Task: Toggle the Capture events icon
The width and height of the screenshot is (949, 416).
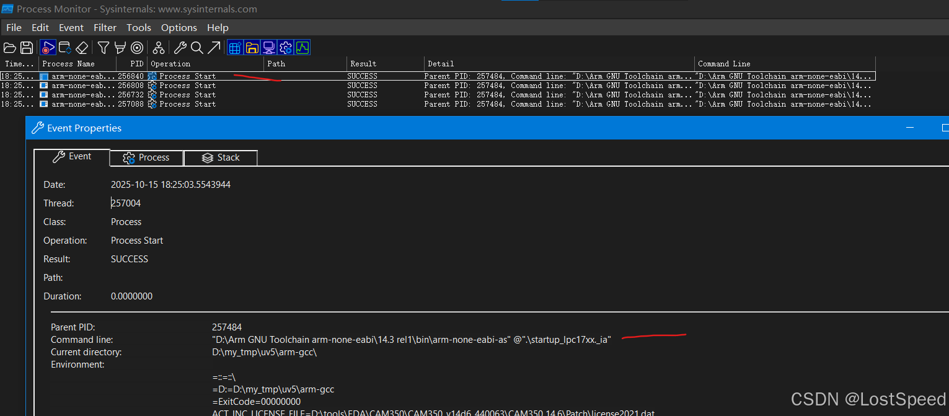Action: (x=48, y=48)
